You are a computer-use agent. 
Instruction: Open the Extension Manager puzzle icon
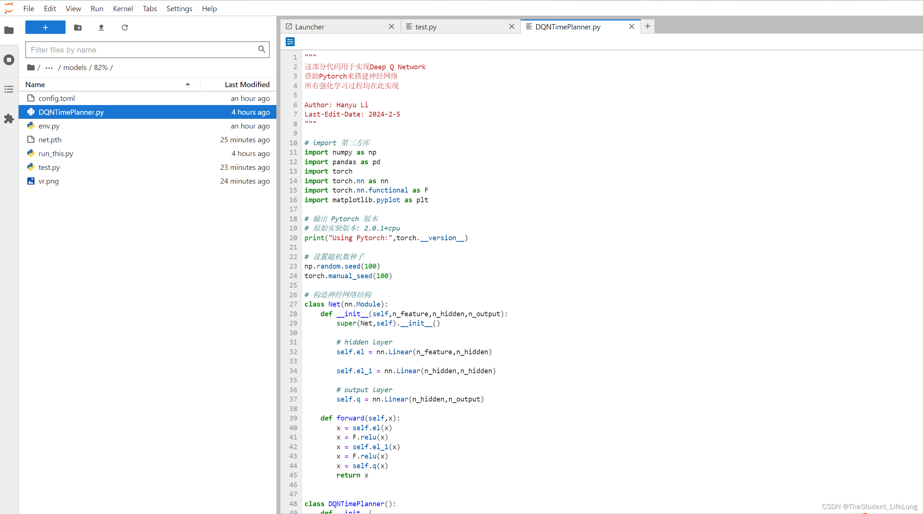(x=9, y=119)
